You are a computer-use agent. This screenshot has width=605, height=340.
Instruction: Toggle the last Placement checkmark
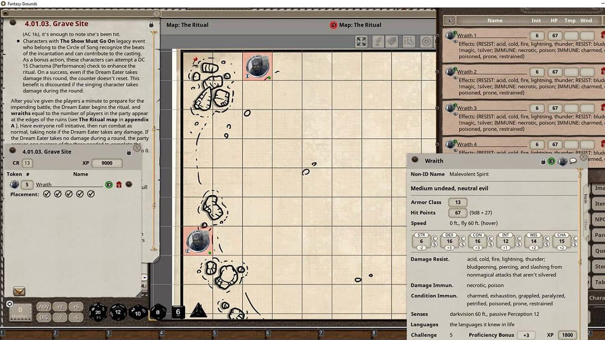[91, 194]
